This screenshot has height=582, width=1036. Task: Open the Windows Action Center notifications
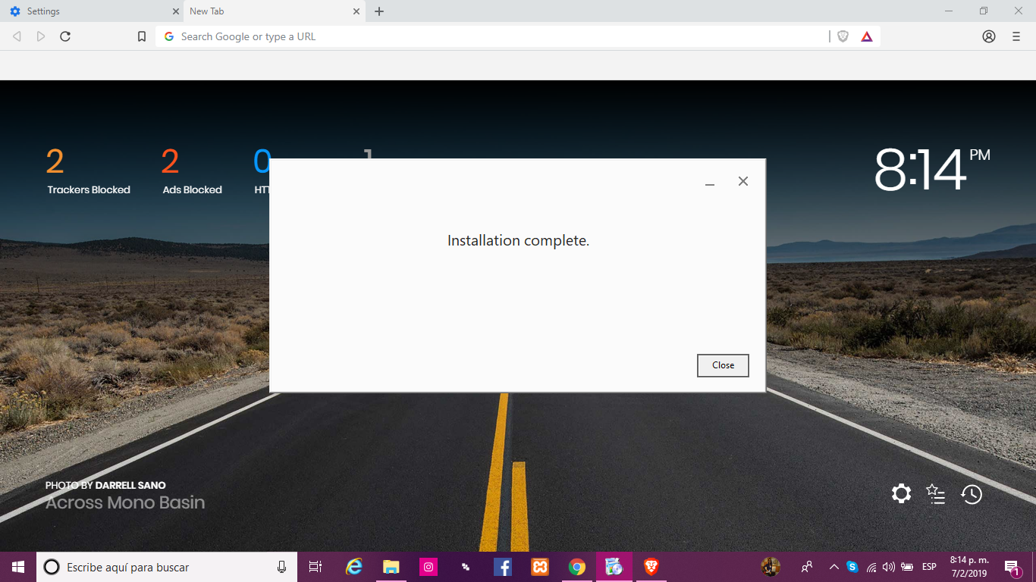click(1012, 567)
